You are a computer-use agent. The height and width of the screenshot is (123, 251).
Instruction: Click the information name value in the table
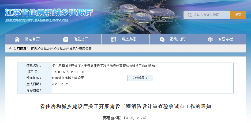103,66
